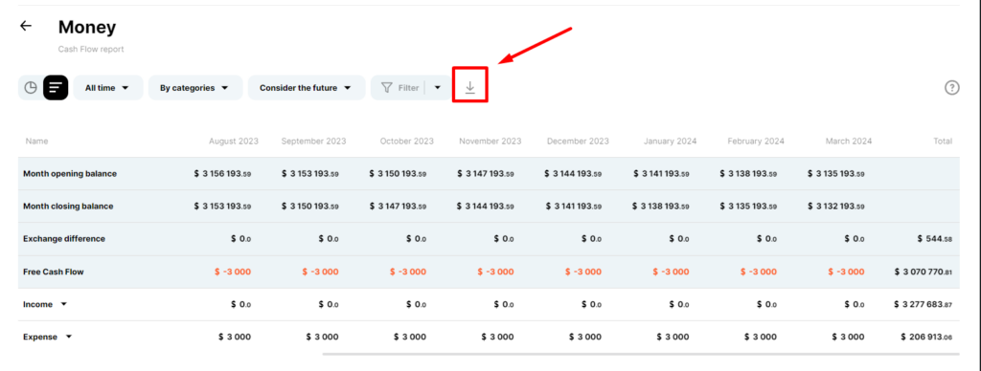Select the table list view icon
This screenshot has height=371, width=981.
click(56, 88)
